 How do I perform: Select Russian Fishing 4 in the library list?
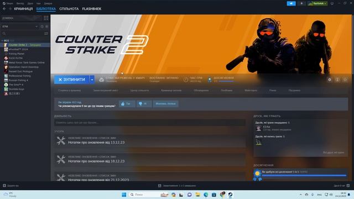(x=25, y=80)
